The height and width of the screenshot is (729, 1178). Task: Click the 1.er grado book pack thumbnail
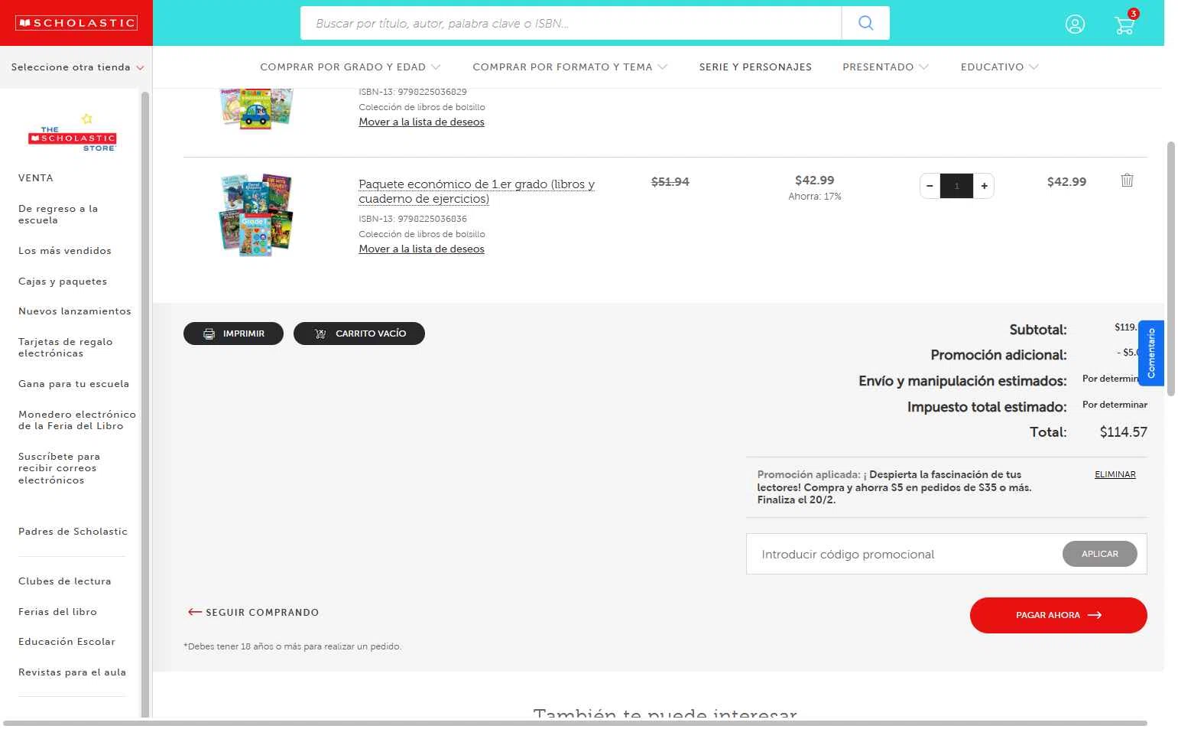[256, 215]
